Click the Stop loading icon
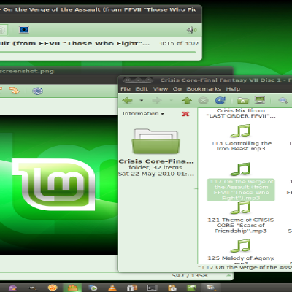This screenshot has height=292, width=292. (203, 100)
